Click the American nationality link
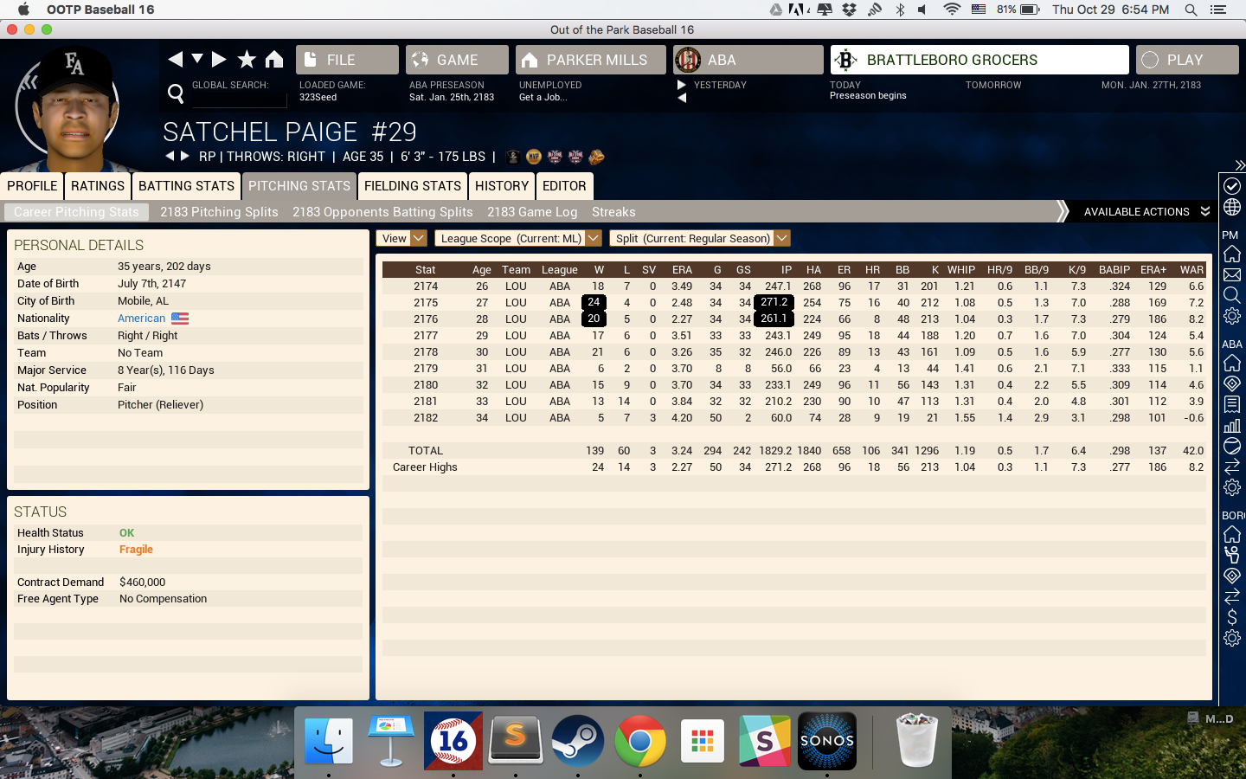This screenshot has height=779, width=1246. pos(141,319)
